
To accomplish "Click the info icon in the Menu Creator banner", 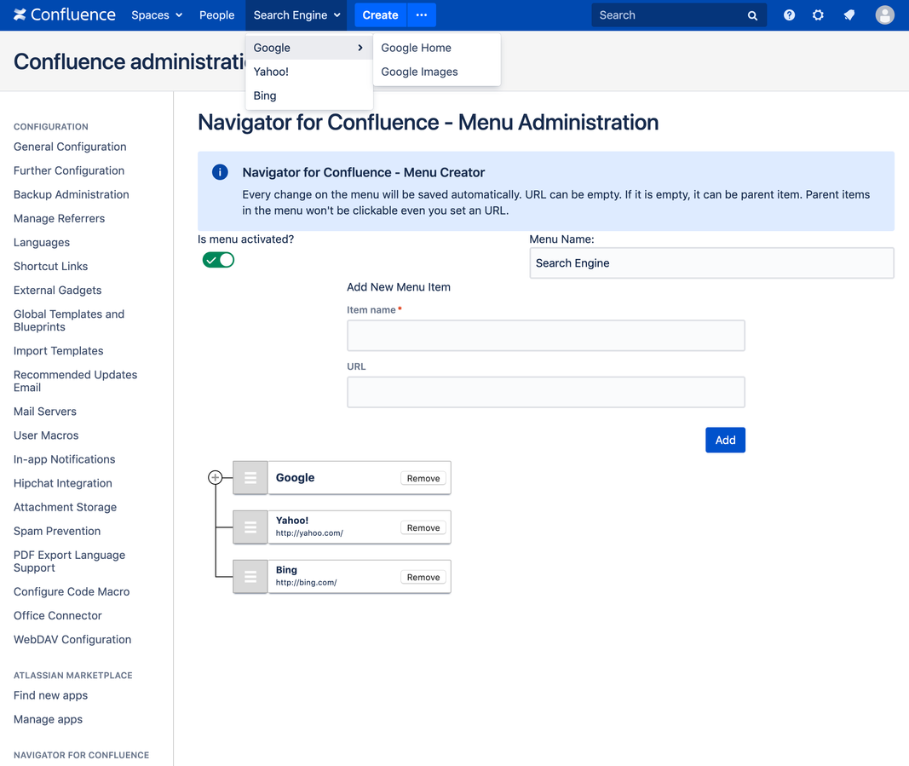I will click(220, 171).
